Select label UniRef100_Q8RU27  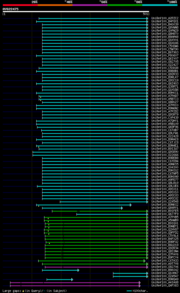pyautogui.click(x=165, y=102)
